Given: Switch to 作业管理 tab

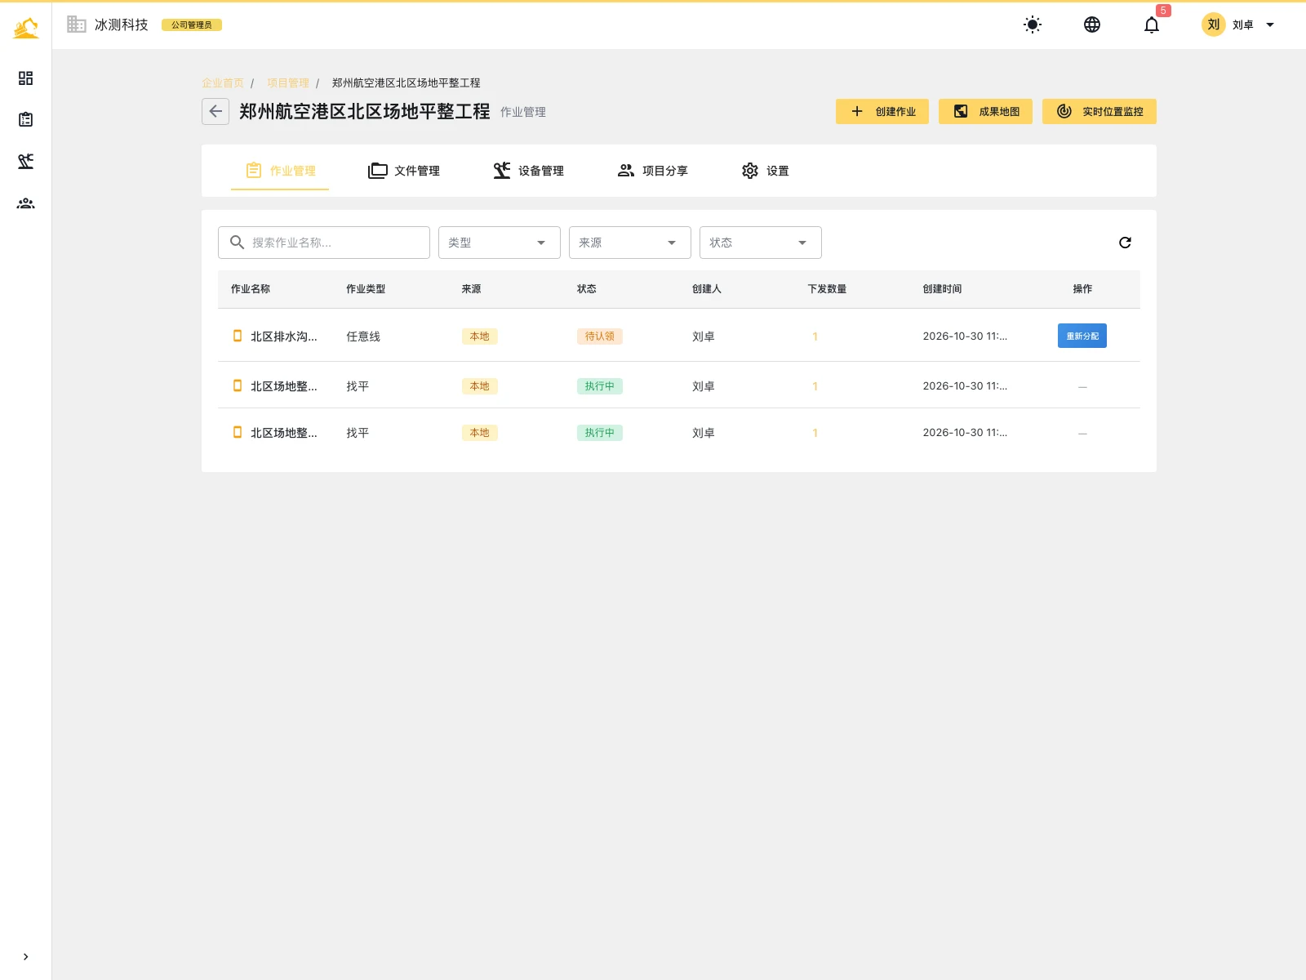Looking at the screenshot, I should coord(280,171).
